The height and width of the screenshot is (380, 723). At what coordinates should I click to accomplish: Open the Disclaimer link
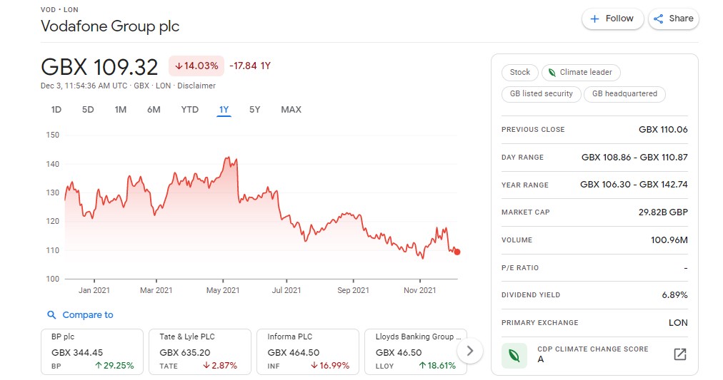point(196,86)
